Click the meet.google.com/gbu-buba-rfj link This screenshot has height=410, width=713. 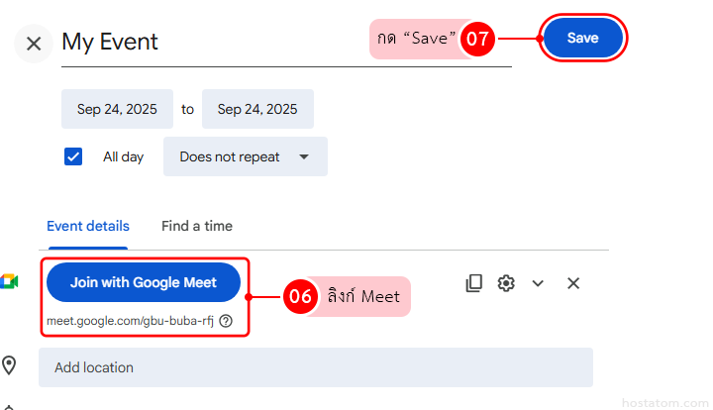coord(131,321)
